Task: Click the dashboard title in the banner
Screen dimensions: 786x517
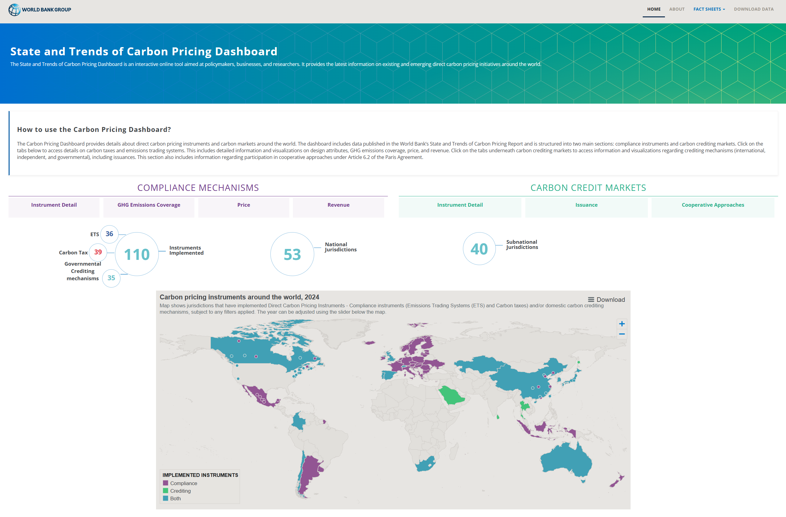Action: pyautogui.click(x=144, y=51)
